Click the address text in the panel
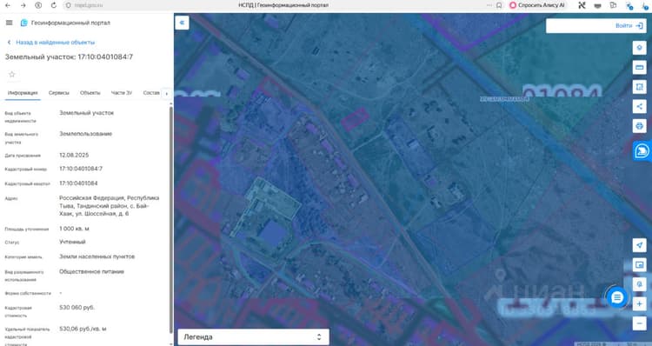Image resolution: width=652 pixels, height=346 pixels. [x=109, y=206]
